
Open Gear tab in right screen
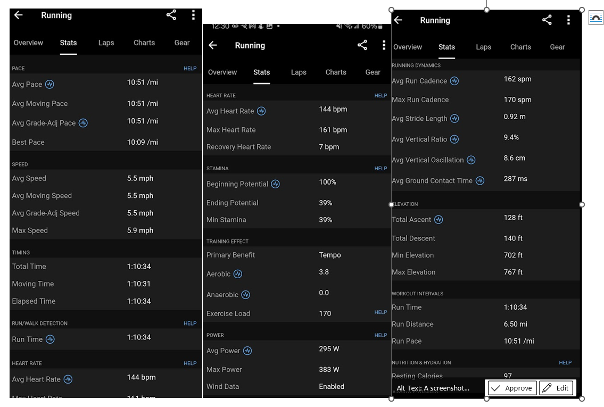tap(557, 47)
